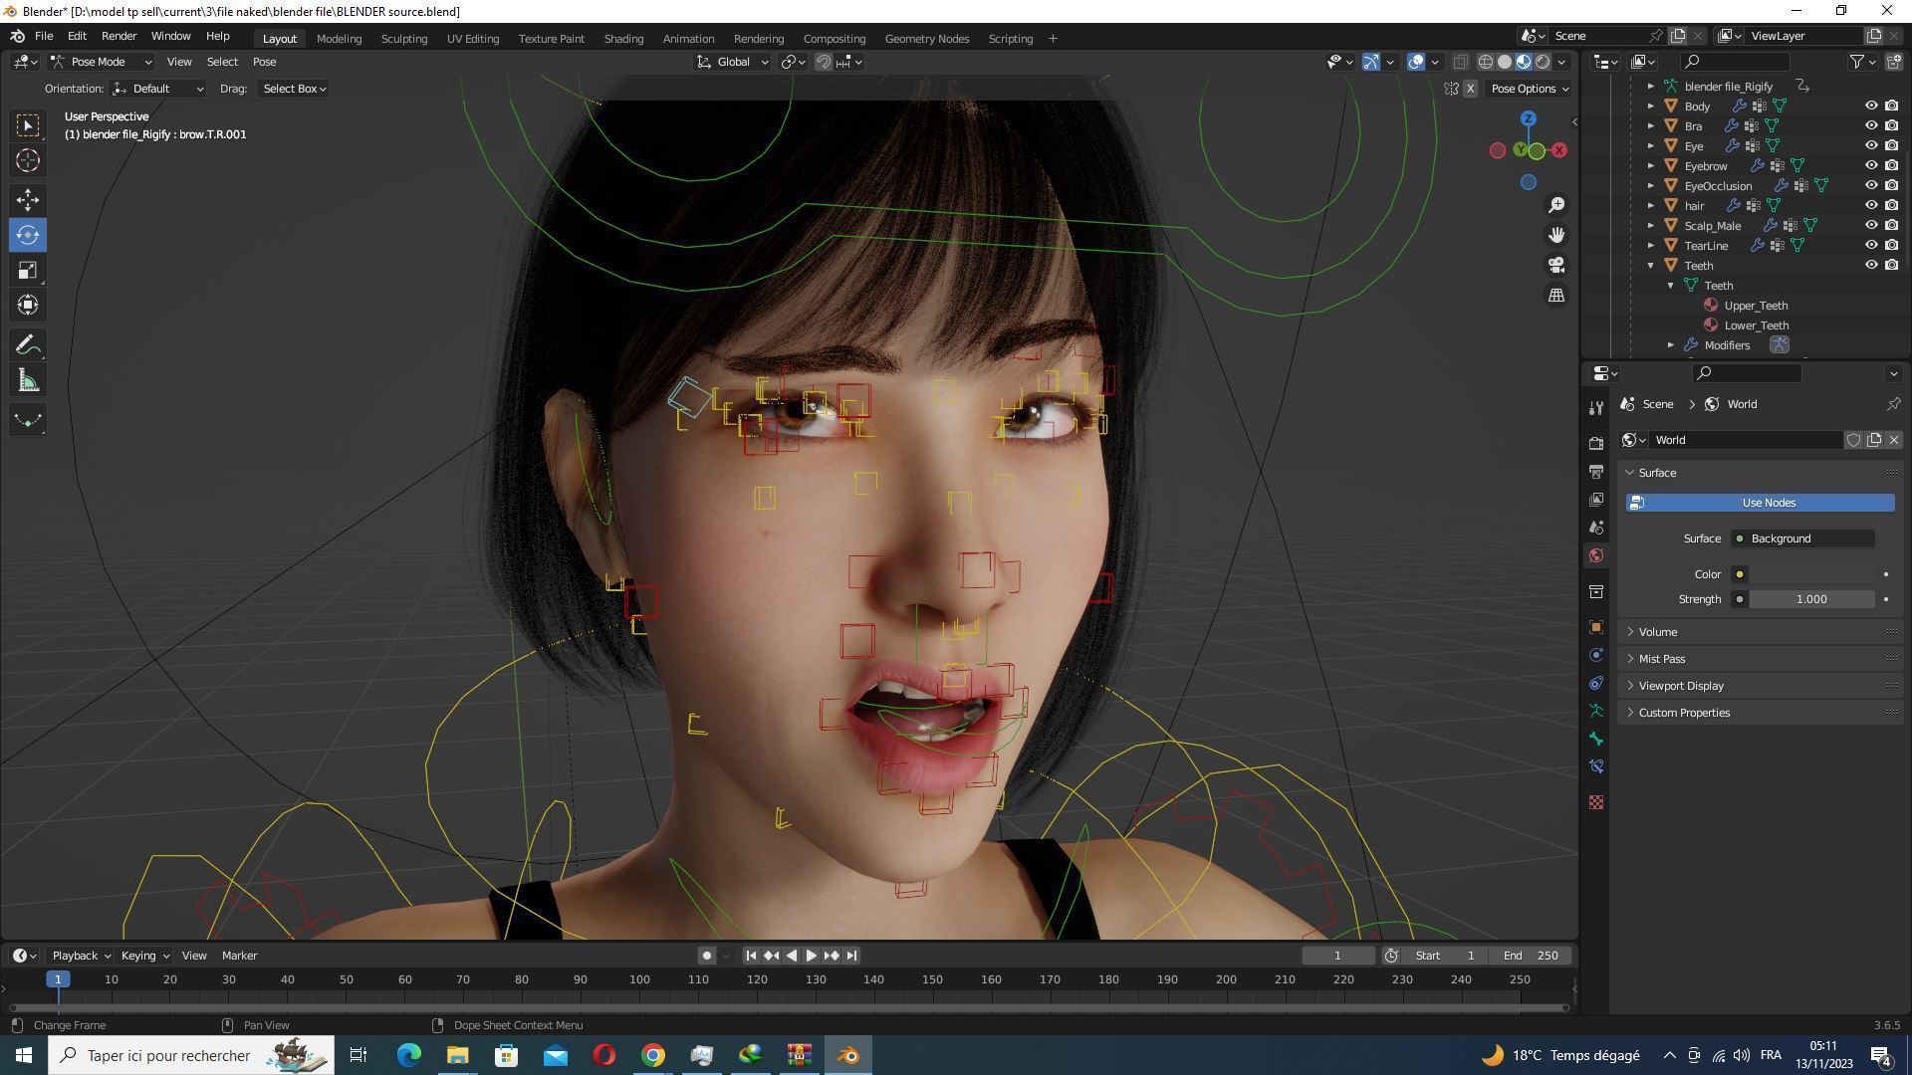
Task: Open the Pose menu in viewport header
Action: 264,62
